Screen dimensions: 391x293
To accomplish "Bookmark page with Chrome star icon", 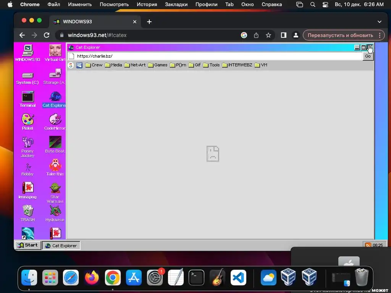I will (x=268, y=35).
